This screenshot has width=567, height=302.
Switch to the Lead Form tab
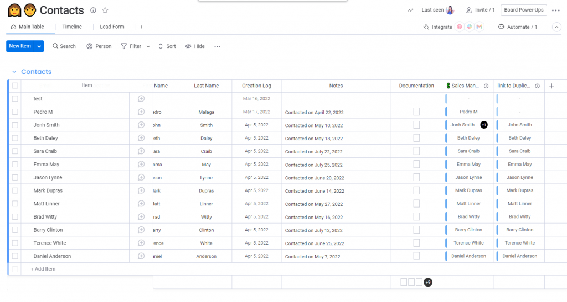[112, 27]
